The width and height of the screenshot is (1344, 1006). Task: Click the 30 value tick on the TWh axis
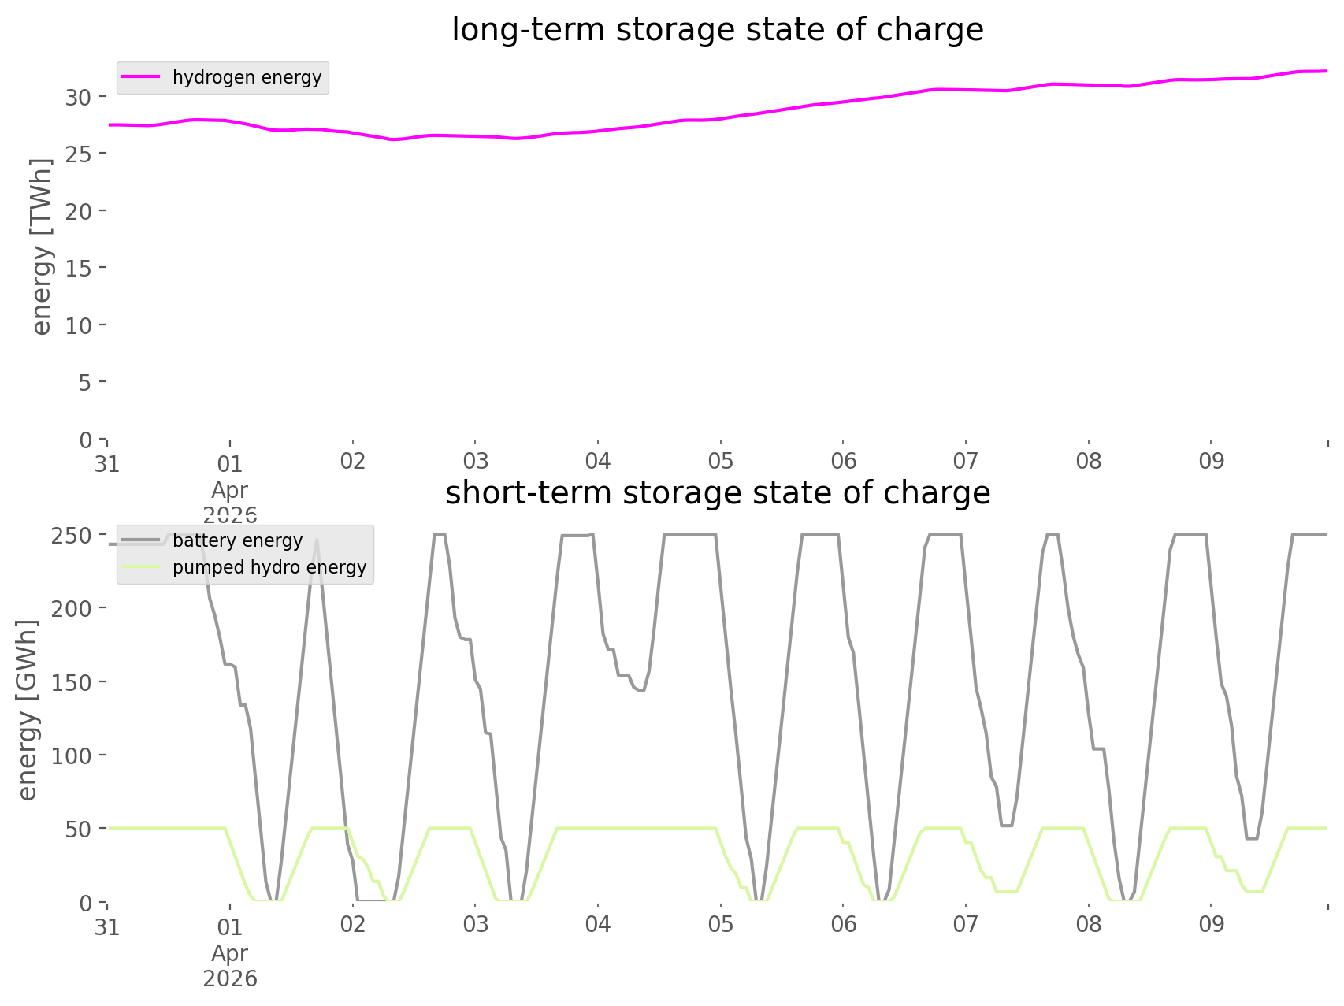[x=78, y=98]
